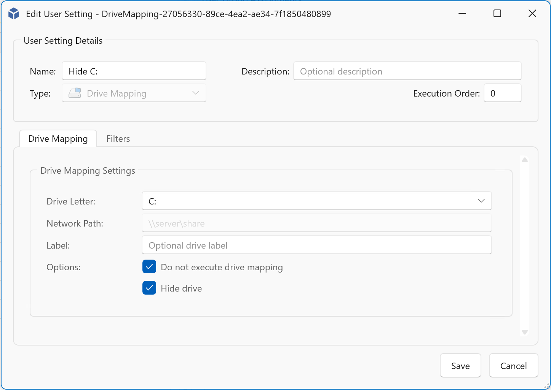Screen dimensions: 551x390
Task: Focus the Name text field
Action: [134, 71]
